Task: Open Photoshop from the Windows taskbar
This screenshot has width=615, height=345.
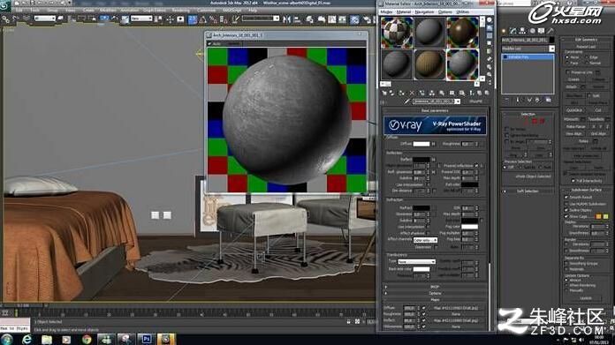Action: pyautogui.click(x=147, y=339)
